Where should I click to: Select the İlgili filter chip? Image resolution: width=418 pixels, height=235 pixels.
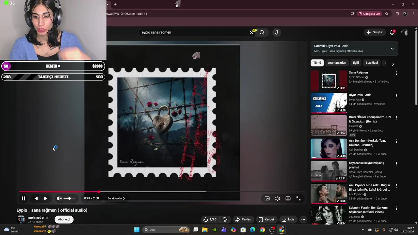click(x=356, y=63)
